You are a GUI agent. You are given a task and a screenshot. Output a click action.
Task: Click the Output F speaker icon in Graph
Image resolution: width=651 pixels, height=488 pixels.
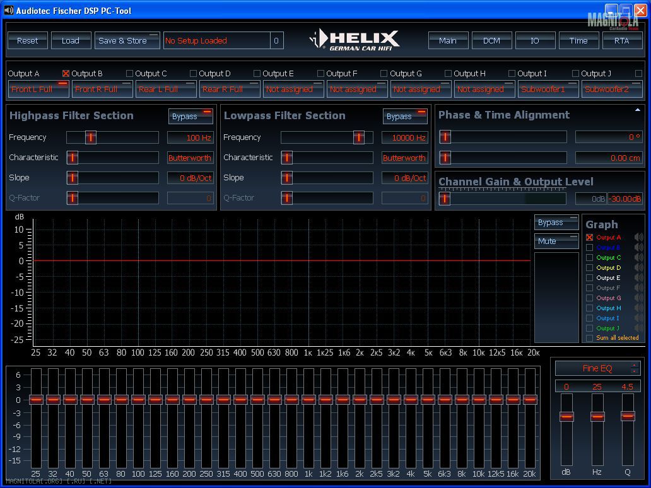click(638, 288)
